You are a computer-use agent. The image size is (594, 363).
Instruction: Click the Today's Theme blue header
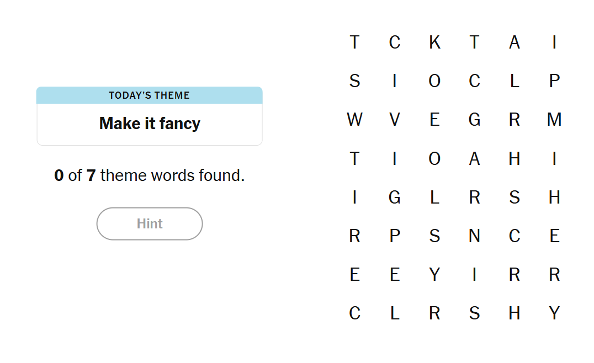pos(150,95)
